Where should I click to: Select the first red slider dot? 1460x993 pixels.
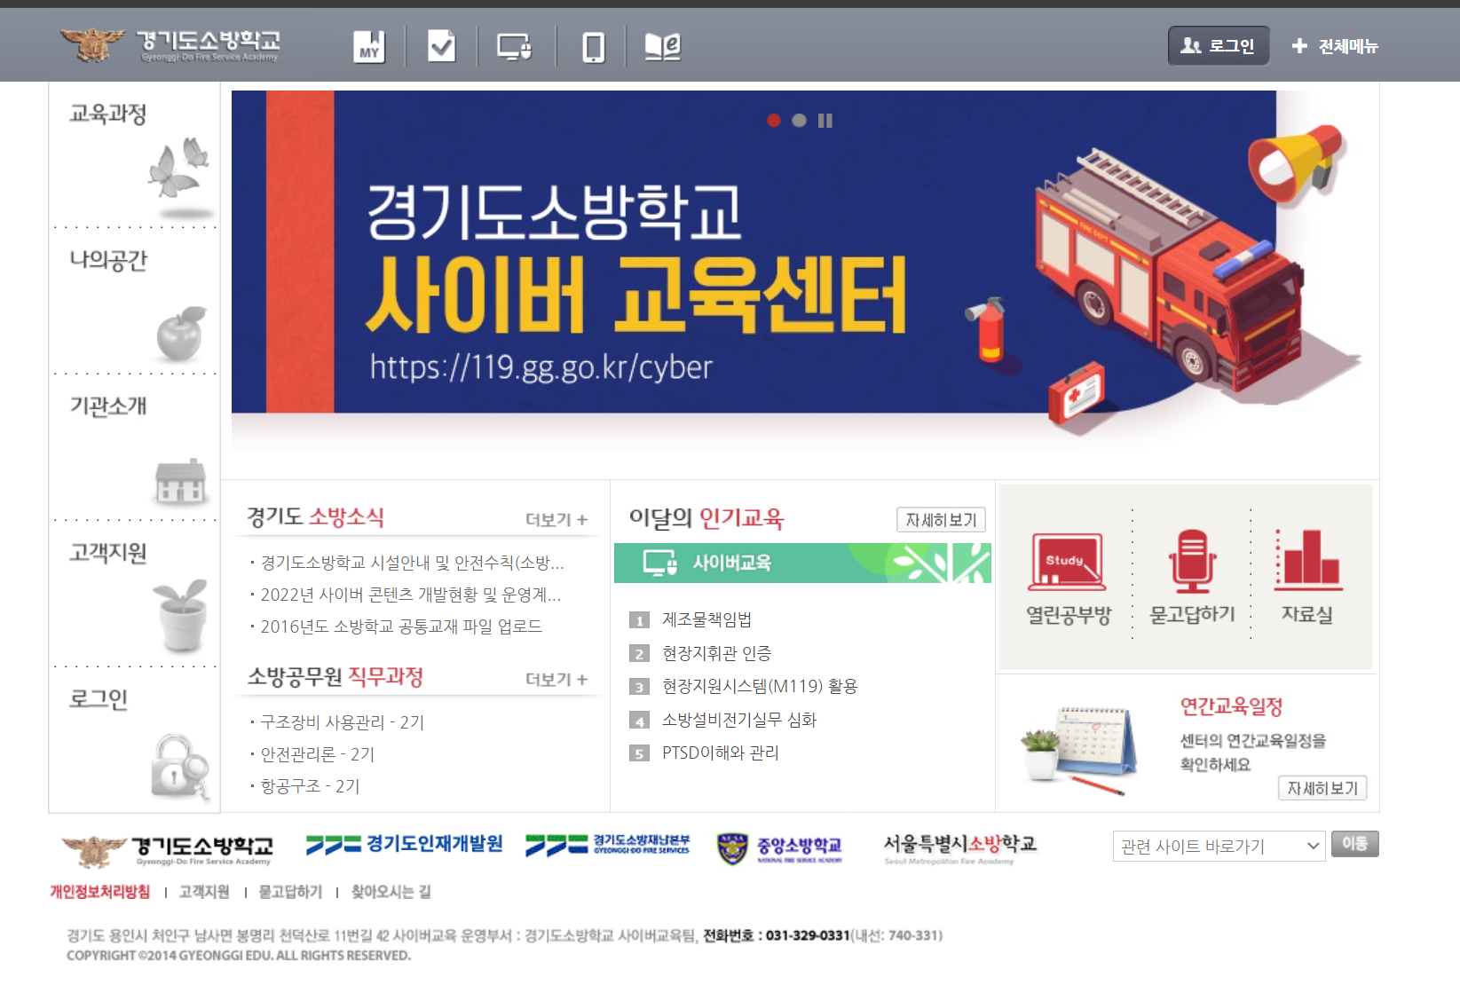coord(774,121)
